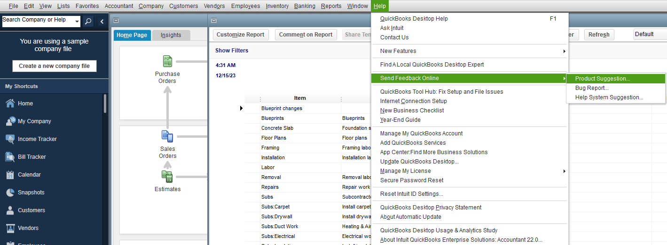Choose QuickBooks Desktop Help menu item
The width and height of the screenshot is (667, 245).
(x=470, y=19)
